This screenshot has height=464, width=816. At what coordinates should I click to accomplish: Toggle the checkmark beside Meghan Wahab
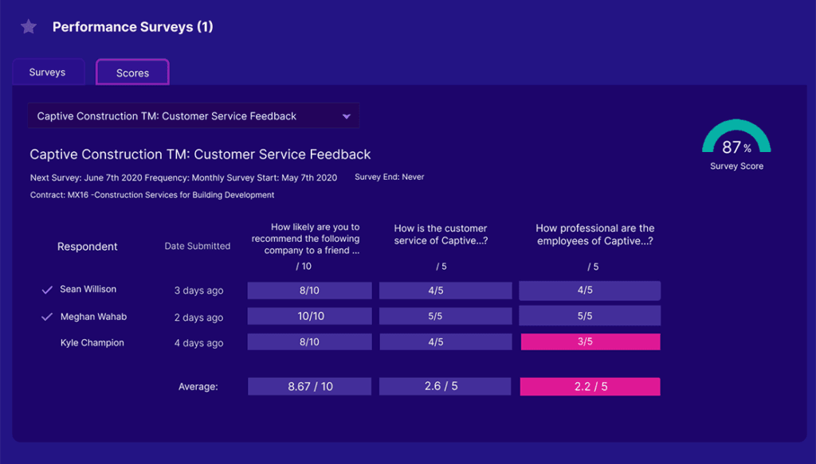[47, 318]
